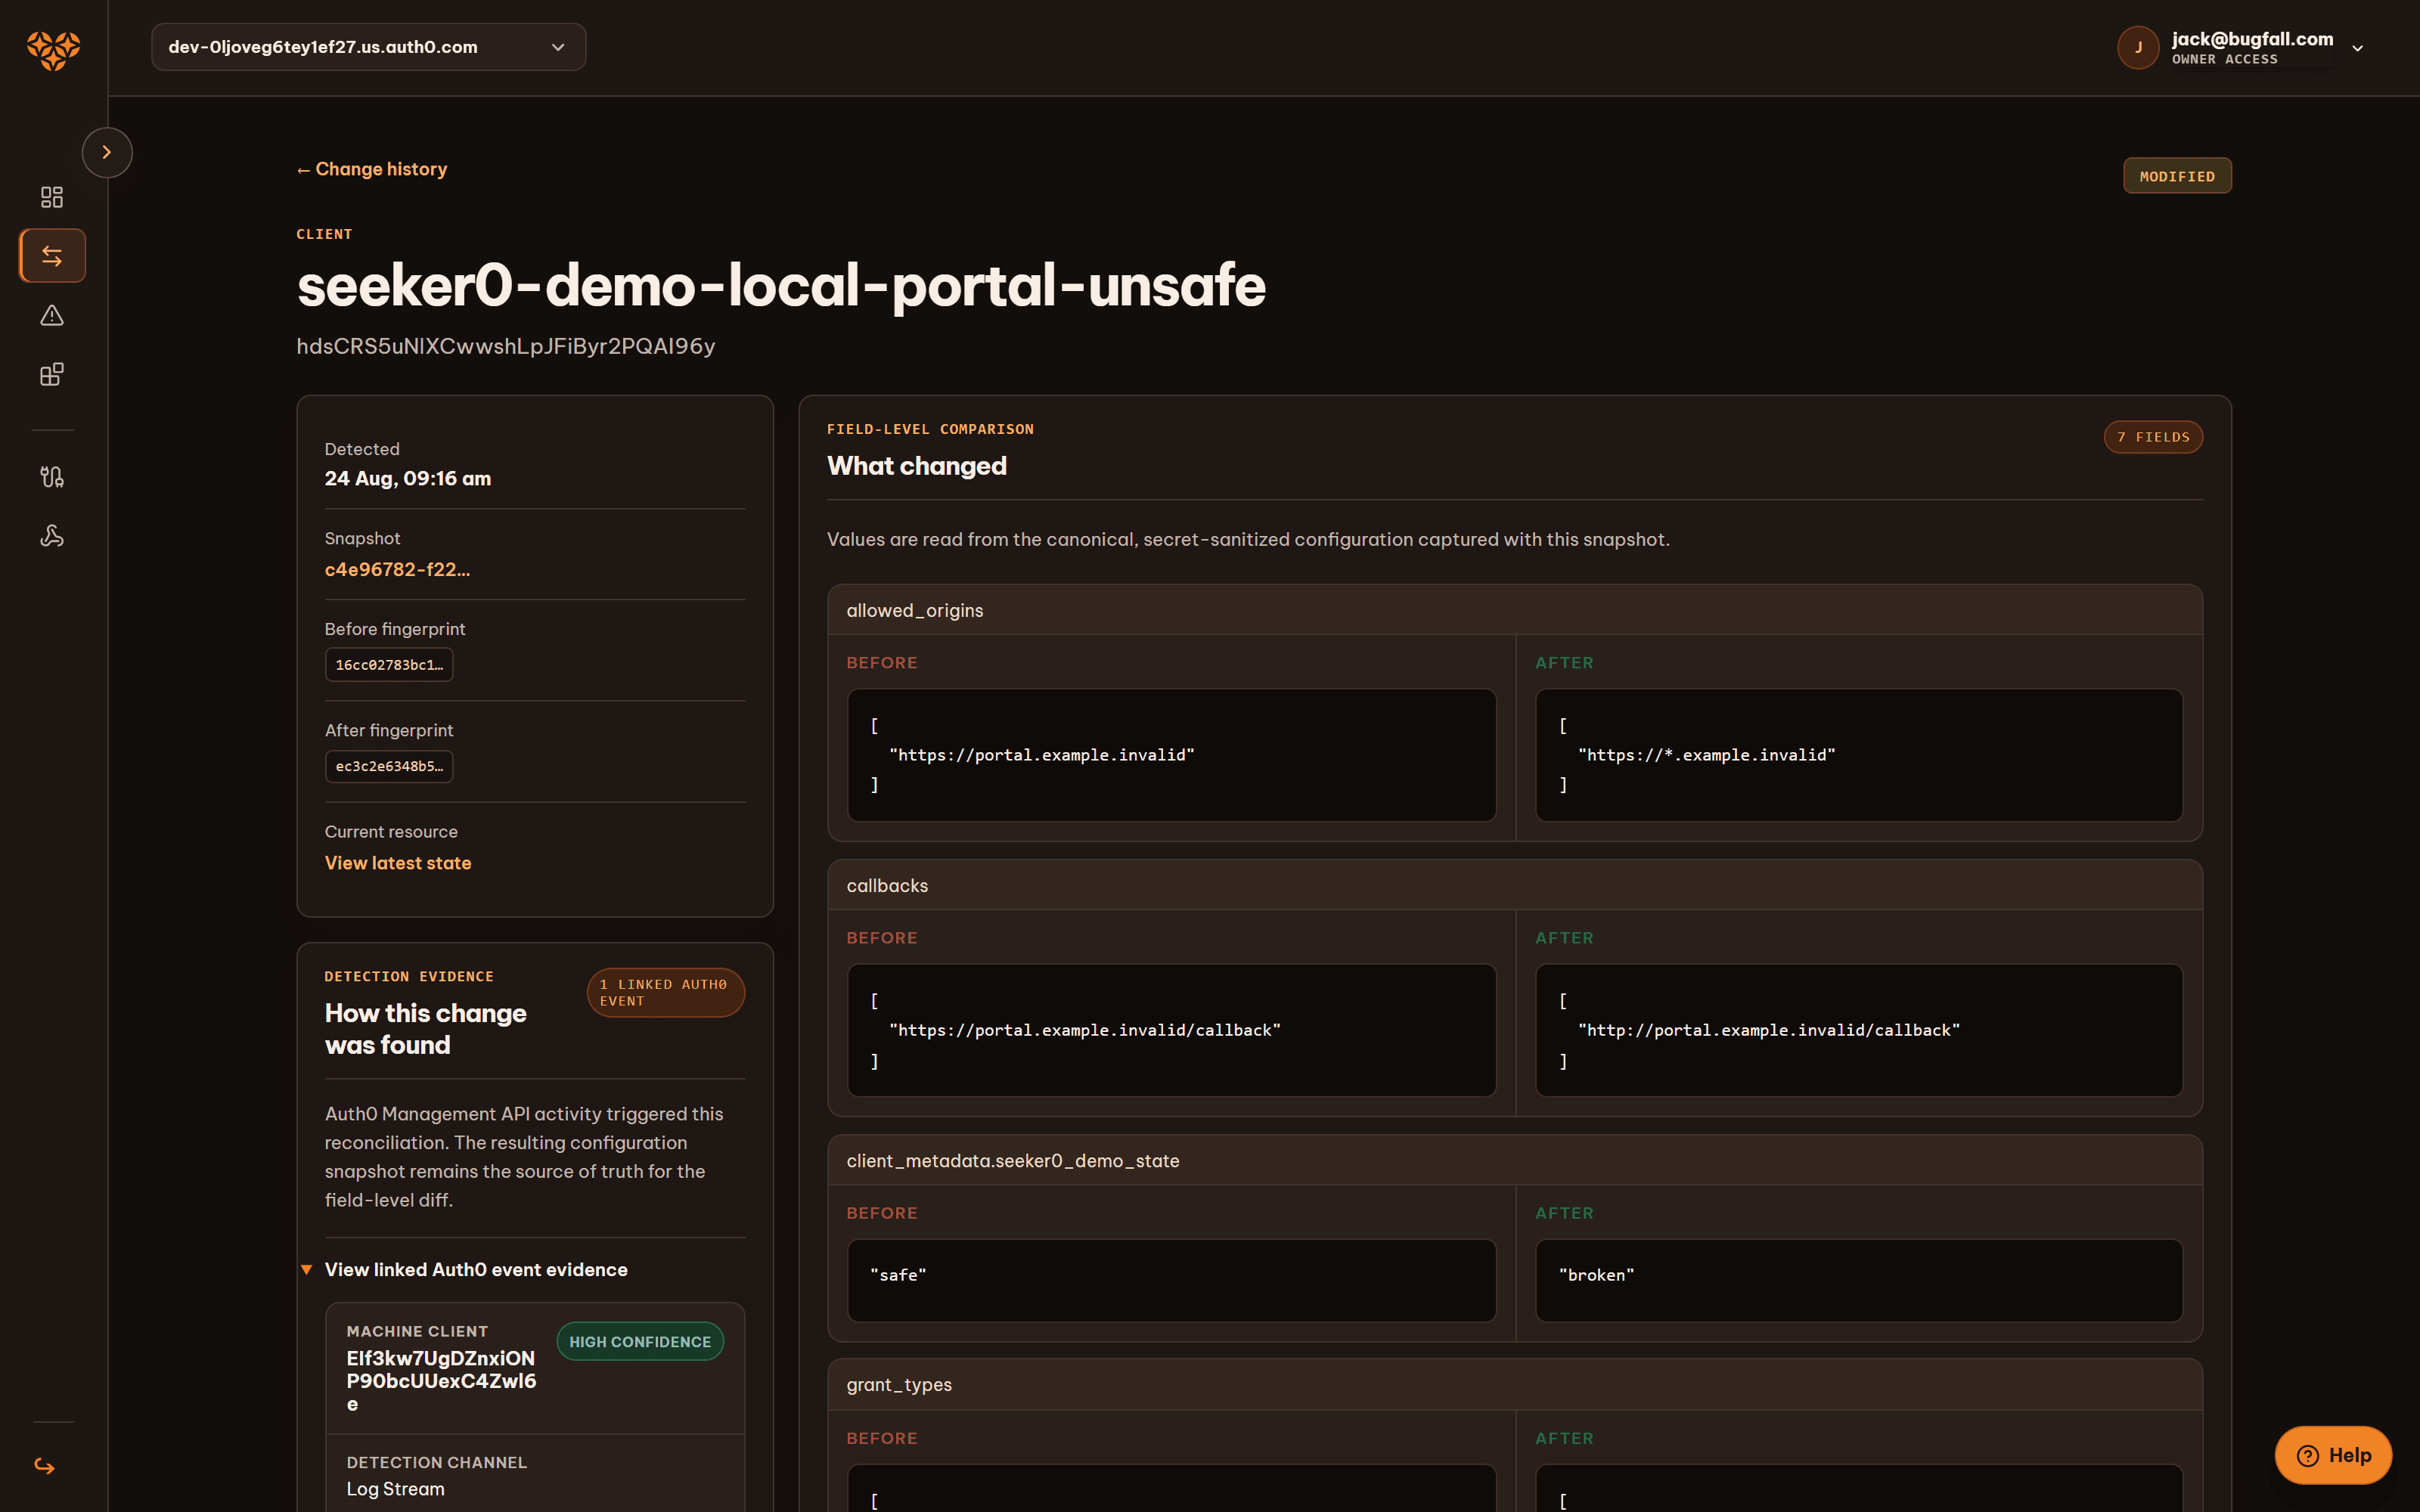2420x1512 pixels.
Task: Open the jack@bugfall.com account menu chevron
Action: point(2357,48)
